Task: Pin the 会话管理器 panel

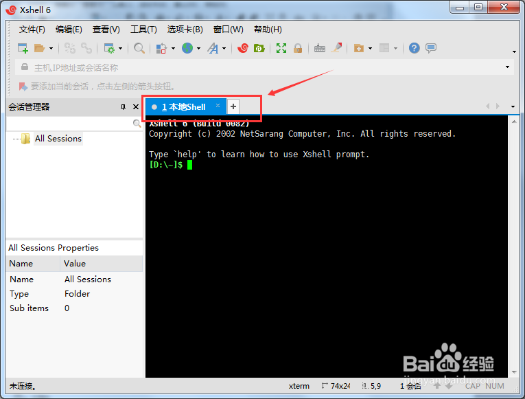Action: 124,107
